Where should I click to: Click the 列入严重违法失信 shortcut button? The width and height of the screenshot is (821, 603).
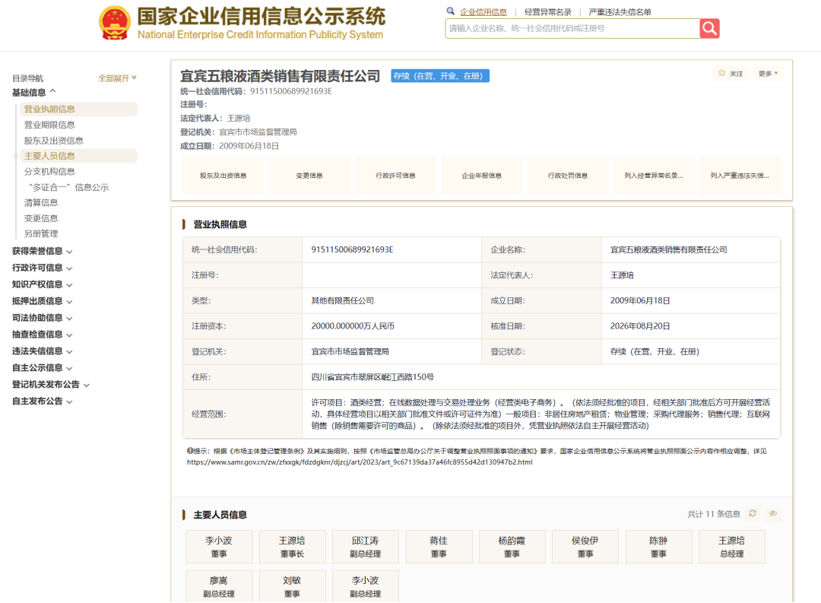(x=740, y=176)
